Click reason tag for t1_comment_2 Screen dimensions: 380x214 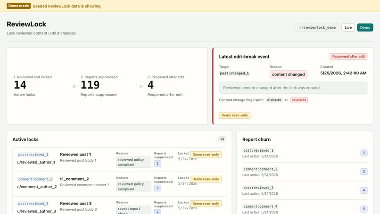(133, 186)
